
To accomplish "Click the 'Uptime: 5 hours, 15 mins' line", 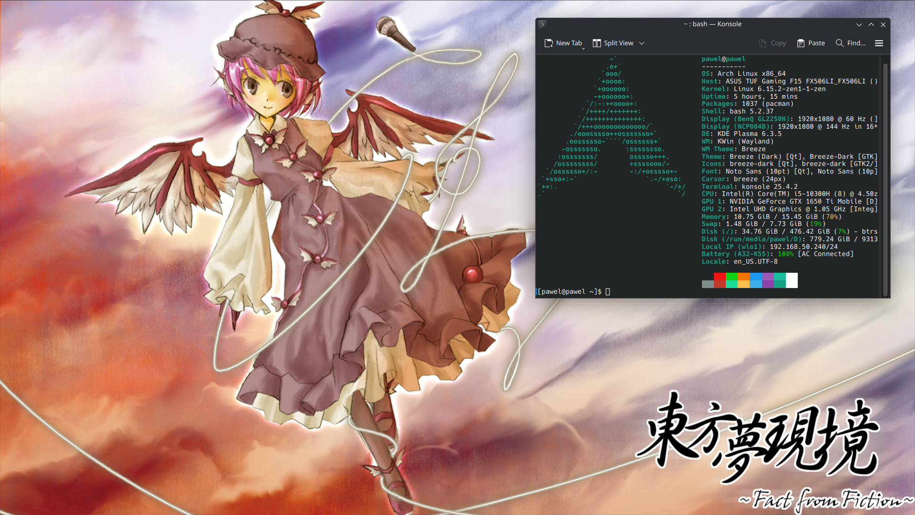I will [x=749, y=97].
